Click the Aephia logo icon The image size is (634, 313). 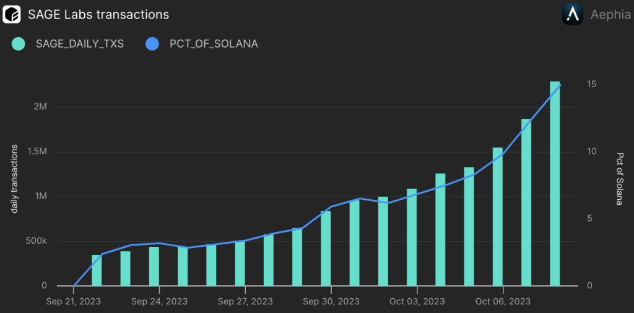click(572, 14)
